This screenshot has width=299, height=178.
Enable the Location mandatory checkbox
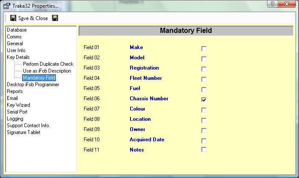pyautogui.click(x=204, y=120)
